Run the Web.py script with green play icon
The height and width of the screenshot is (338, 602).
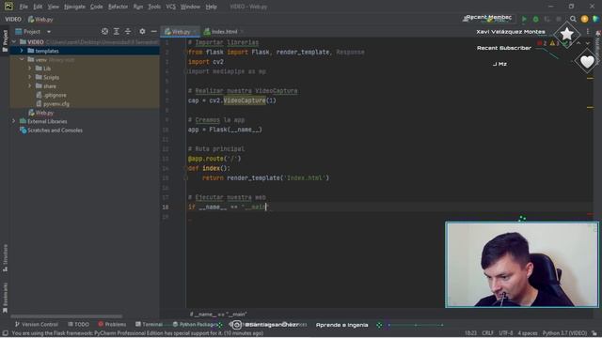524,19
